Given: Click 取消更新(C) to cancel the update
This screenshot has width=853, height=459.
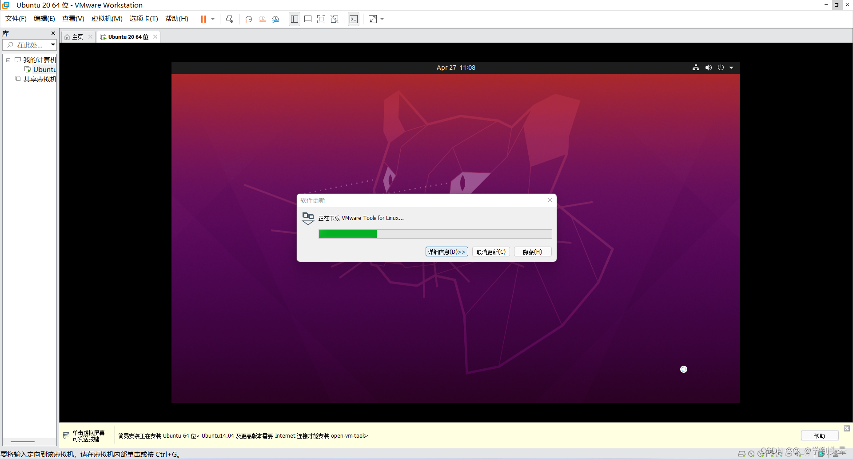Looking at the screenshot, I should click(x=491, y=251).
